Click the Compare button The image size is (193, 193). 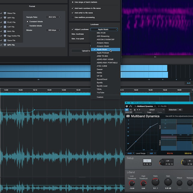[138, 112]
